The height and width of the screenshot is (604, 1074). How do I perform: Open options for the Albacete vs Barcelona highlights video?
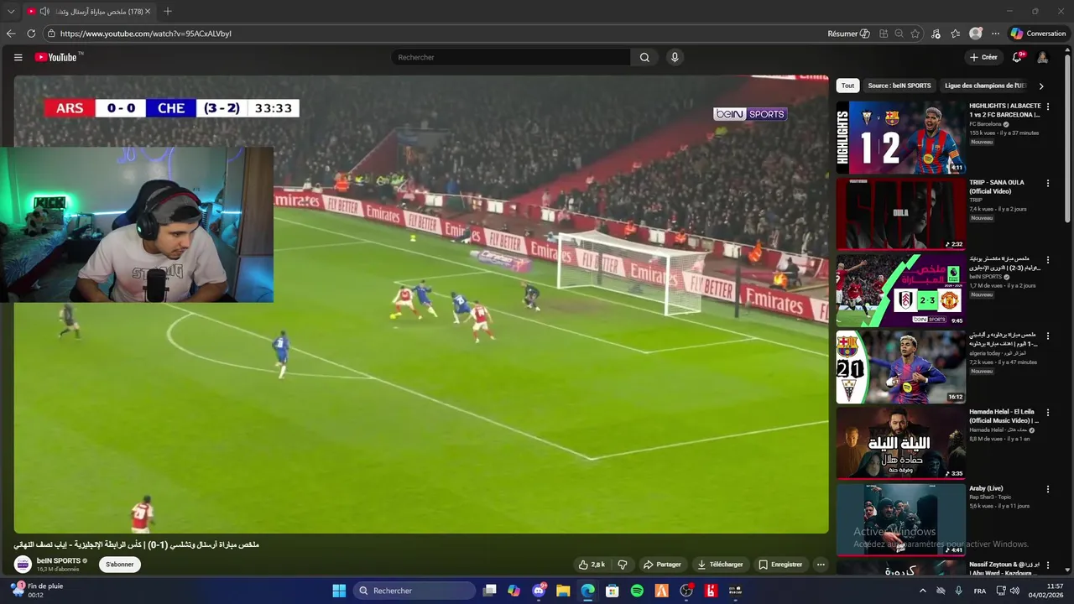click(x=1047, y=107)
